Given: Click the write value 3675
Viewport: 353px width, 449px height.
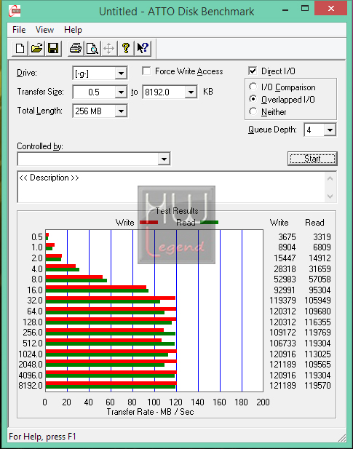Looking at the screenshot, I should 287,237.
